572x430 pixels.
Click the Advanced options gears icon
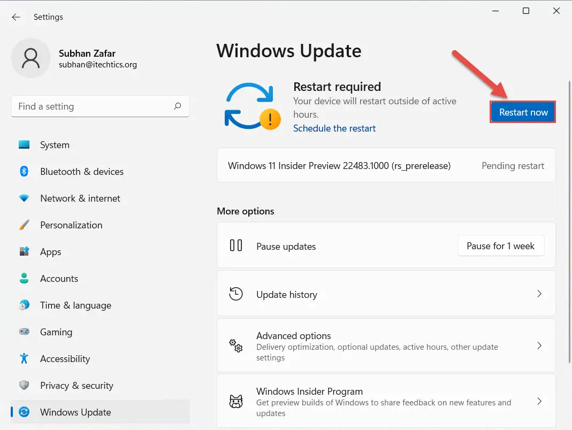click(236, 345)
